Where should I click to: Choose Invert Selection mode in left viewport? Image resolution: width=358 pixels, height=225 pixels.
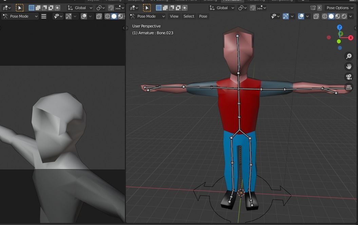click(51, 8)
